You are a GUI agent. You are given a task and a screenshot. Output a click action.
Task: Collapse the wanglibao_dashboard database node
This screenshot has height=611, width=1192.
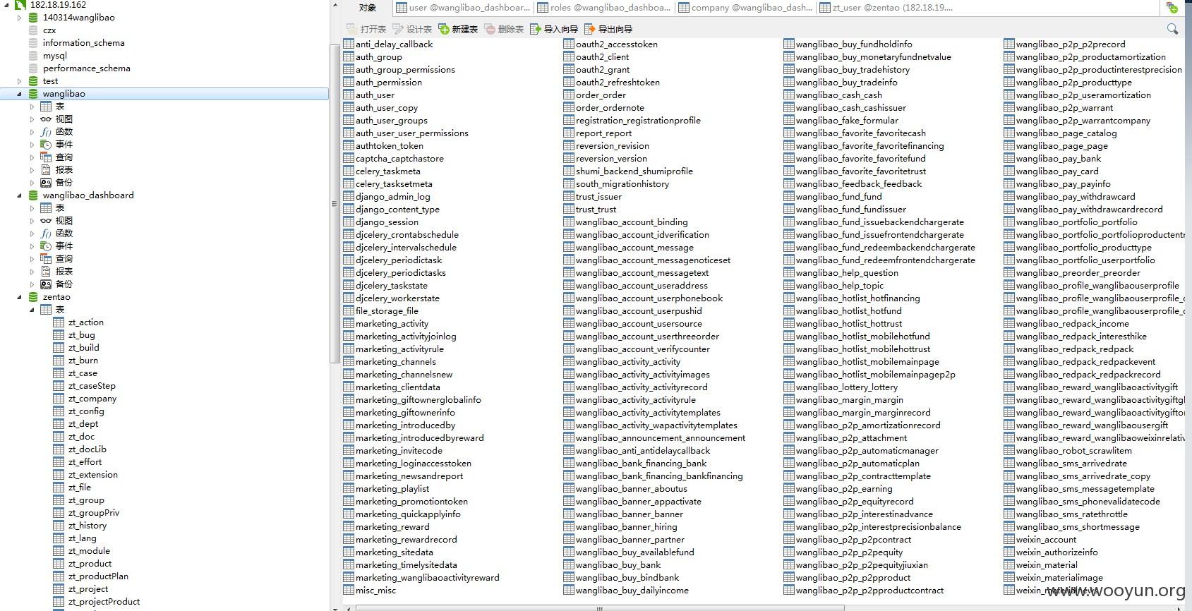(19, 195)
